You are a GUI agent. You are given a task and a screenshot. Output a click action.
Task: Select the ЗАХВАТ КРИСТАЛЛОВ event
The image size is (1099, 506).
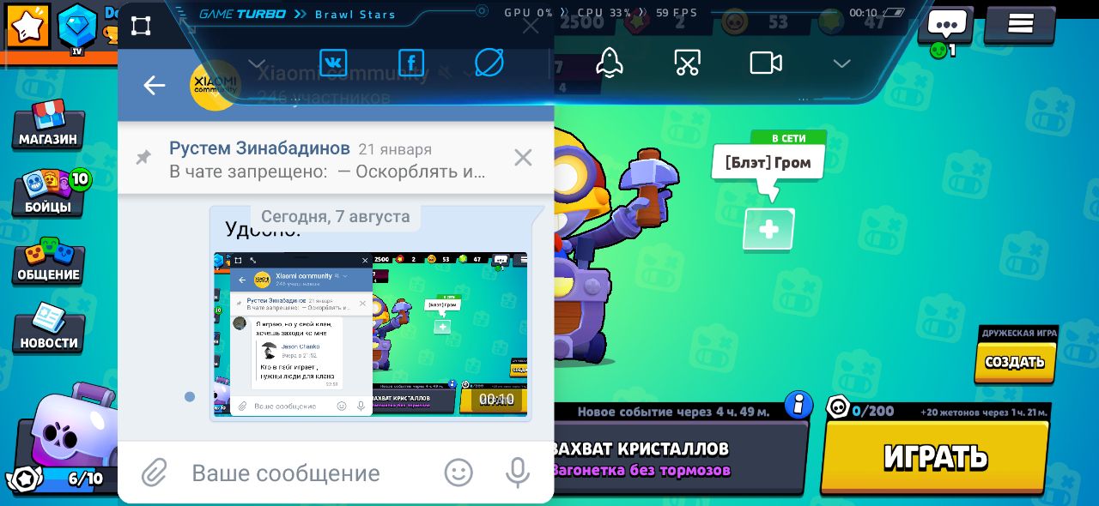(x=678, y=458)
